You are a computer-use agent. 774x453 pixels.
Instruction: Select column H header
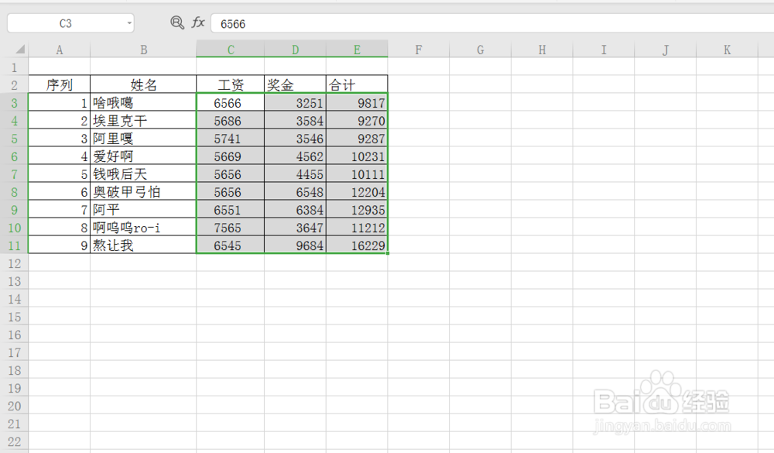[x=542, y=50]
